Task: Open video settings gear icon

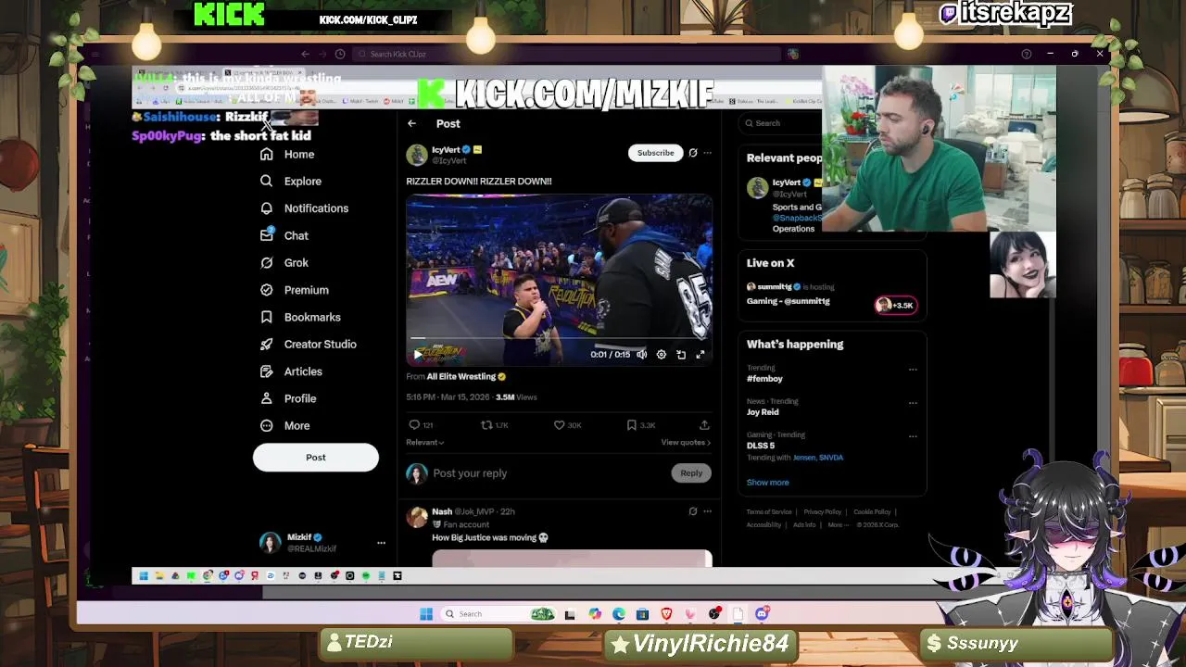Action: [661, 354]
